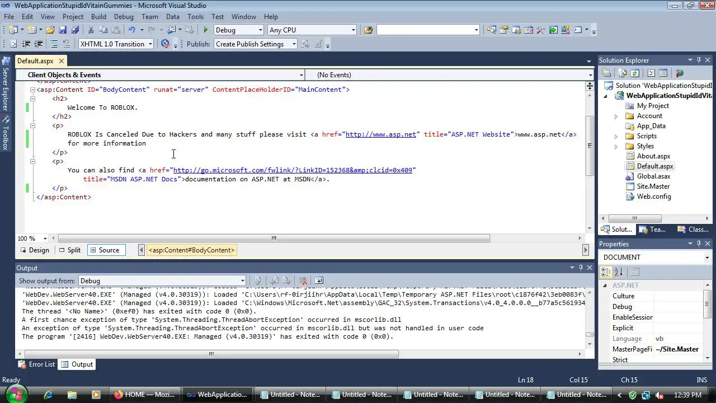716x403 pixels.
Task: Click the Find in Files icon
Action: (368, 30)
